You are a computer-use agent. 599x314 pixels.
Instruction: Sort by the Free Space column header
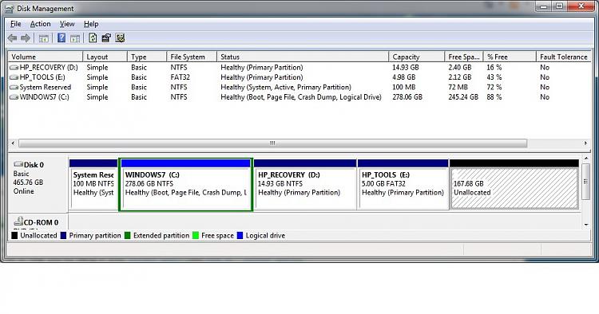point(464,57)
